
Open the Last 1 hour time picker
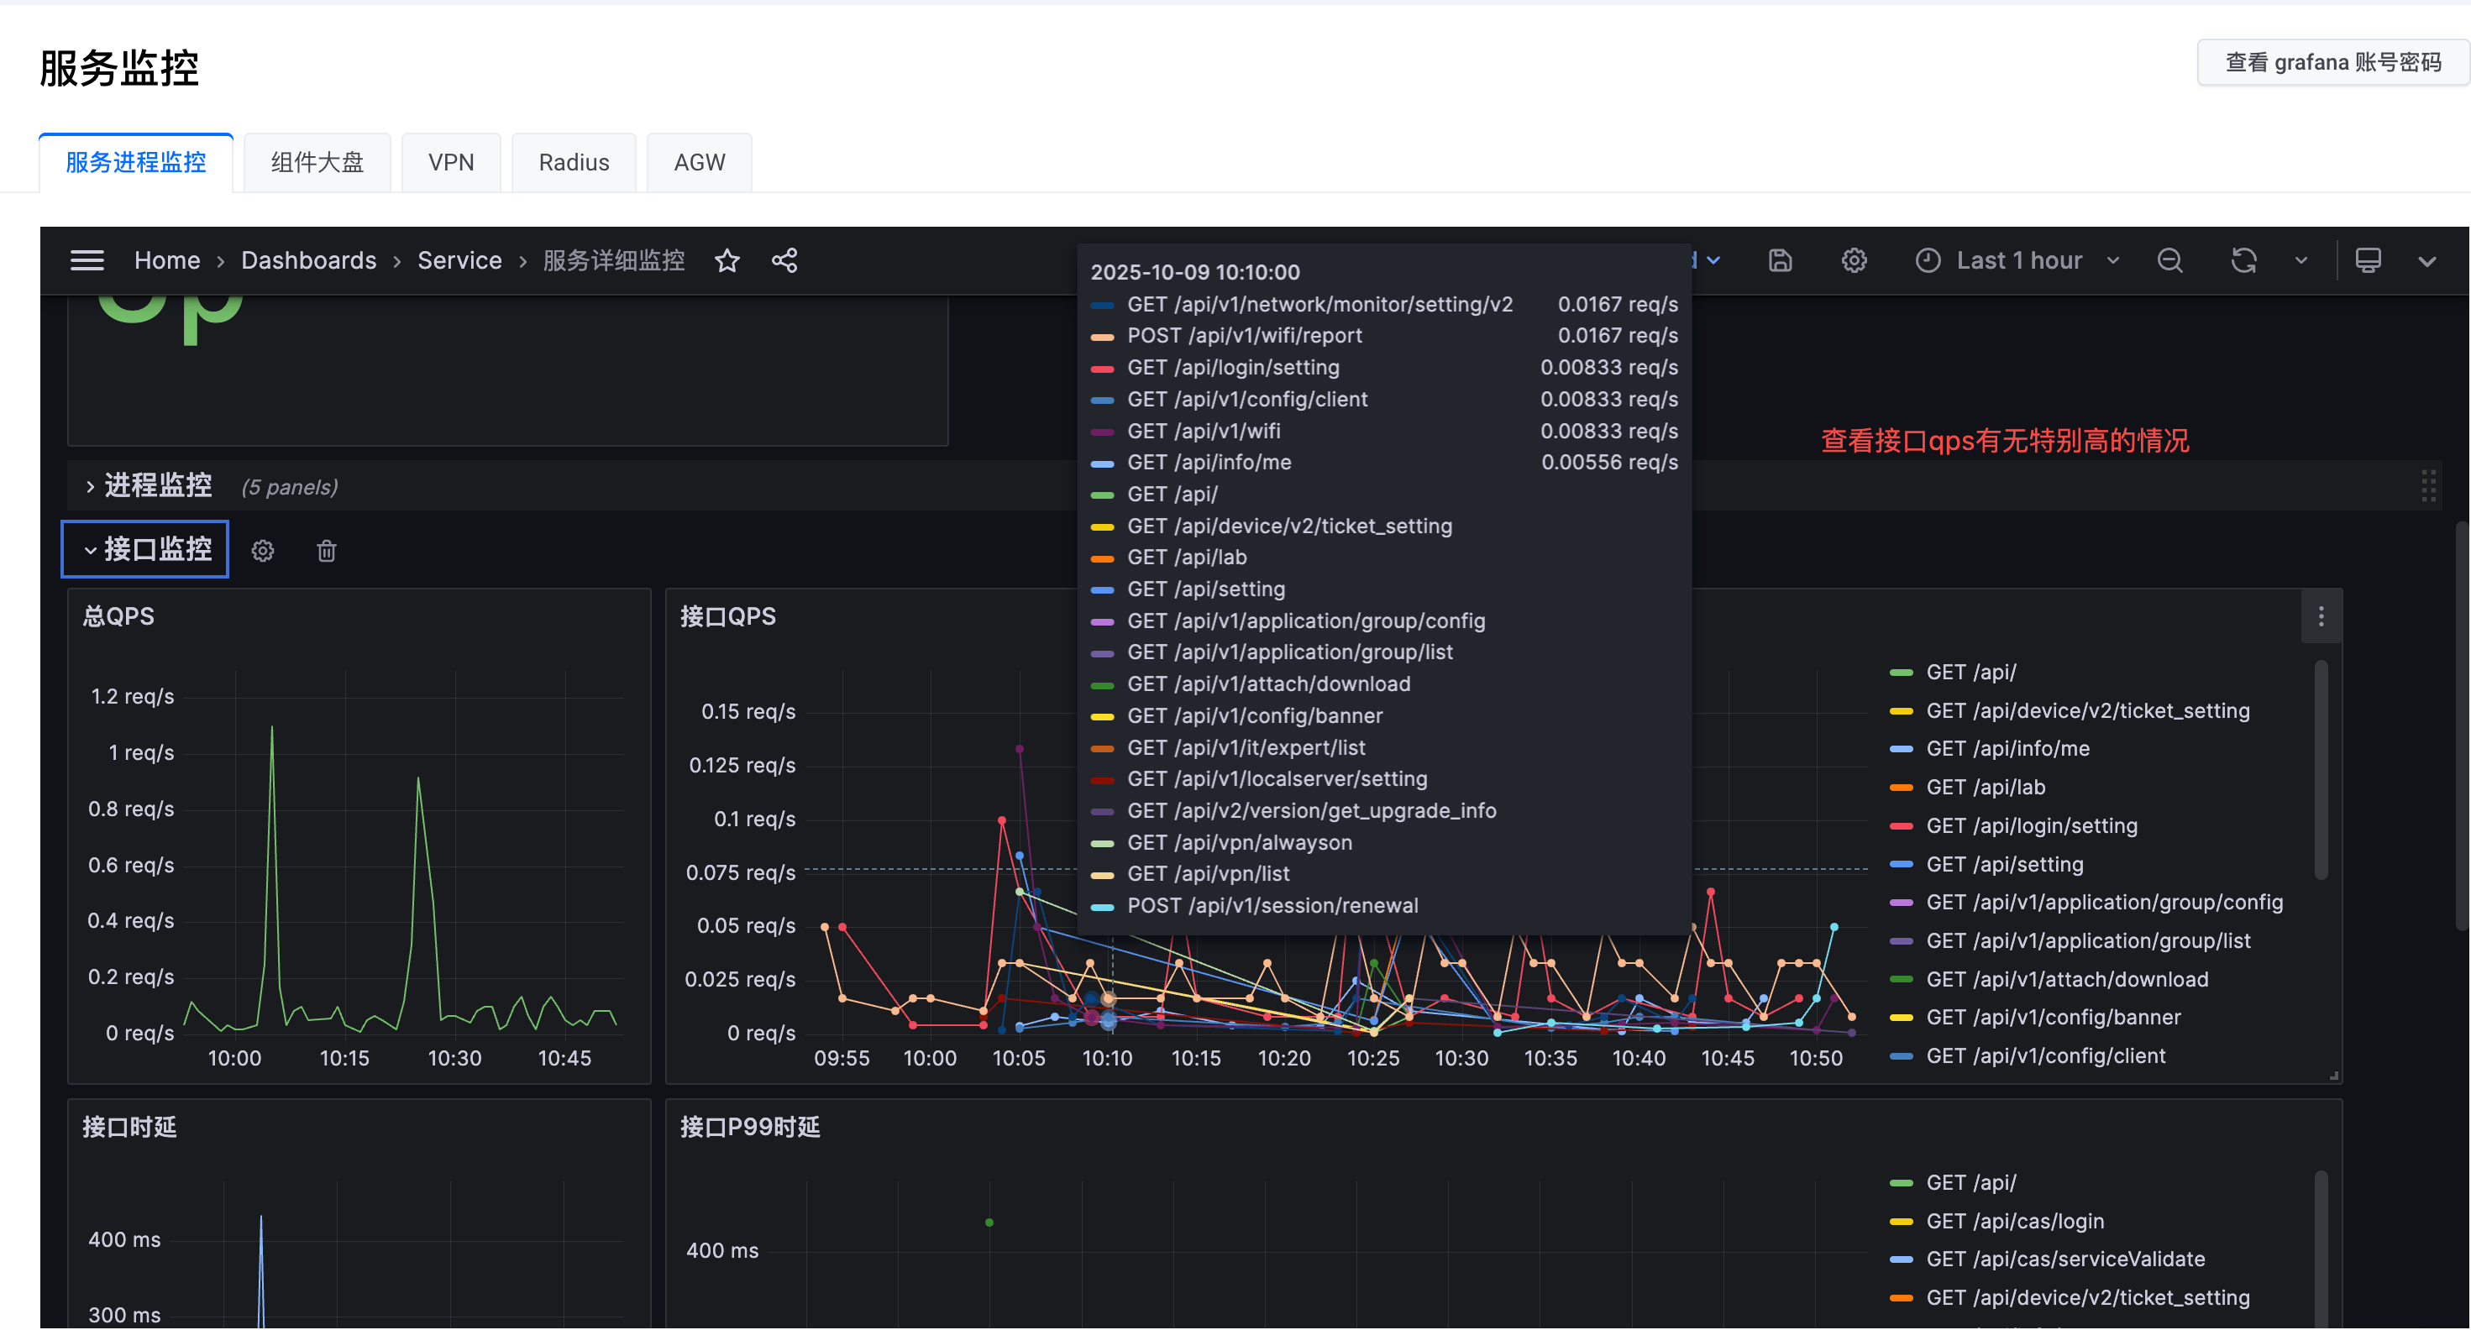2018,259
